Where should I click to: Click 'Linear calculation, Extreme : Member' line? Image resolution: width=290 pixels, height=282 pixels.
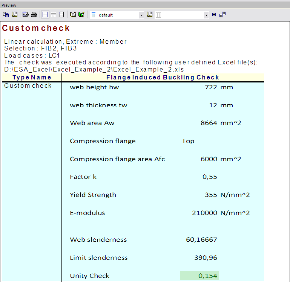click(x=65, y=41)
